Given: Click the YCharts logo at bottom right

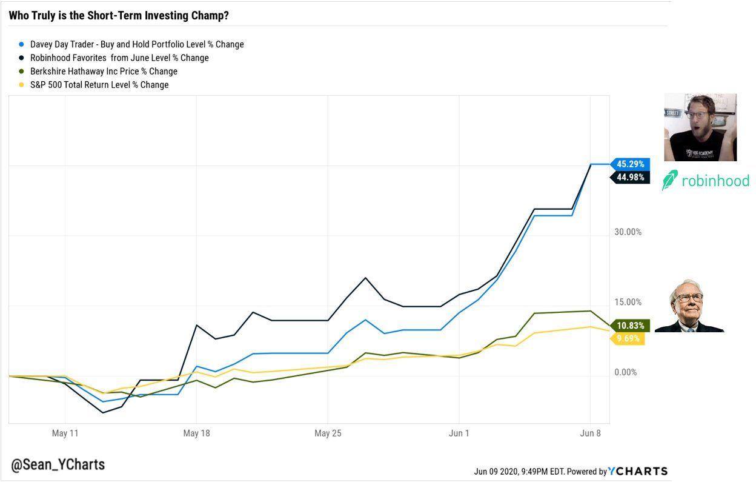Looking at the screenshot, I should 638,471.
